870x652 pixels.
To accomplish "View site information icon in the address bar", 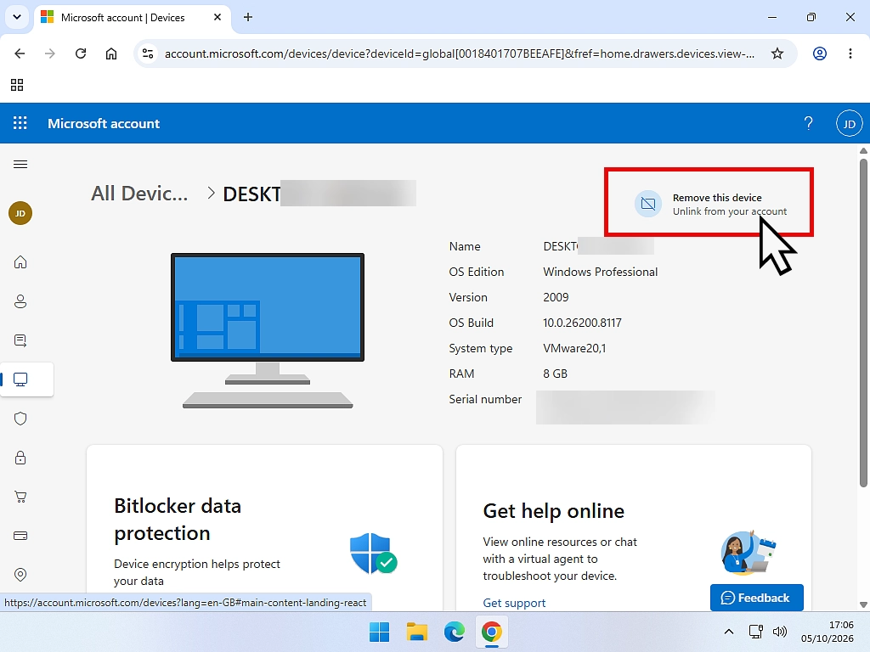I will 148,53.
